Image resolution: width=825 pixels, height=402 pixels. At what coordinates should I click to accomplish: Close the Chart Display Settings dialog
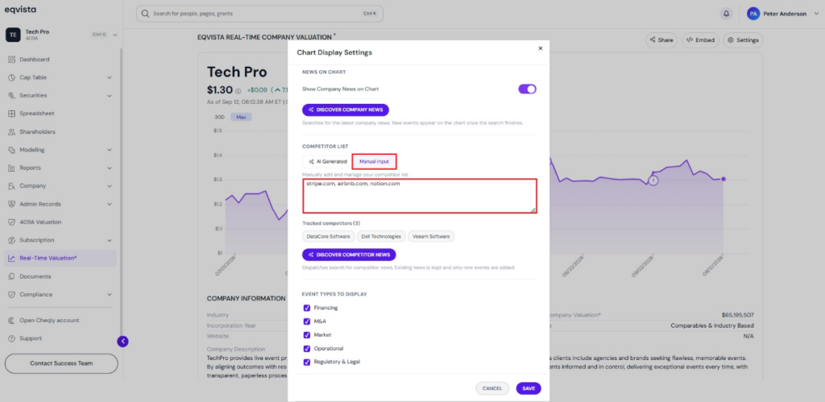[541, 48]
